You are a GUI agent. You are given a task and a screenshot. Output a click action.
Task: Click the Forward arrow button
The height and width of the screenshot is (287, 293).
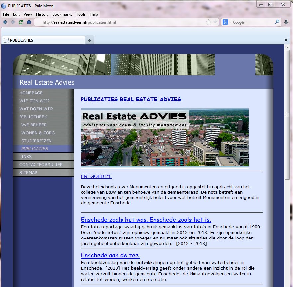(13, 22)
